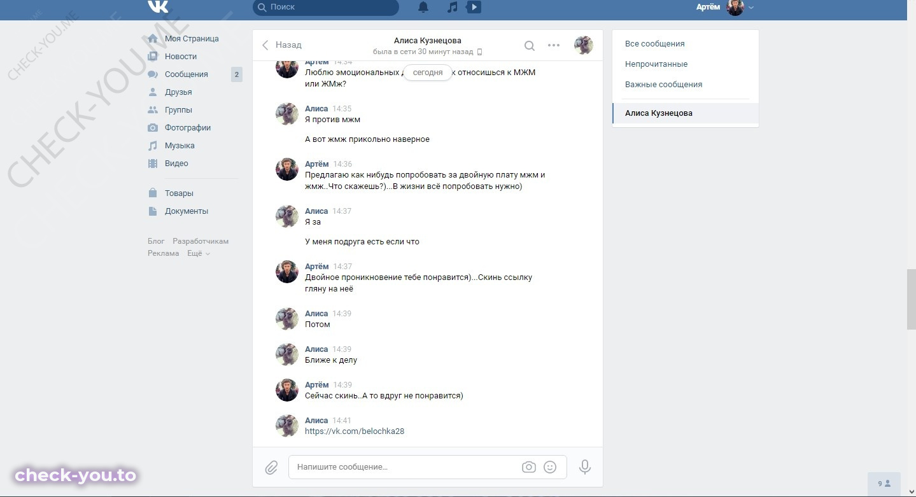
Task: Select message text "Ближе к делу"
Action: (331, 360)
